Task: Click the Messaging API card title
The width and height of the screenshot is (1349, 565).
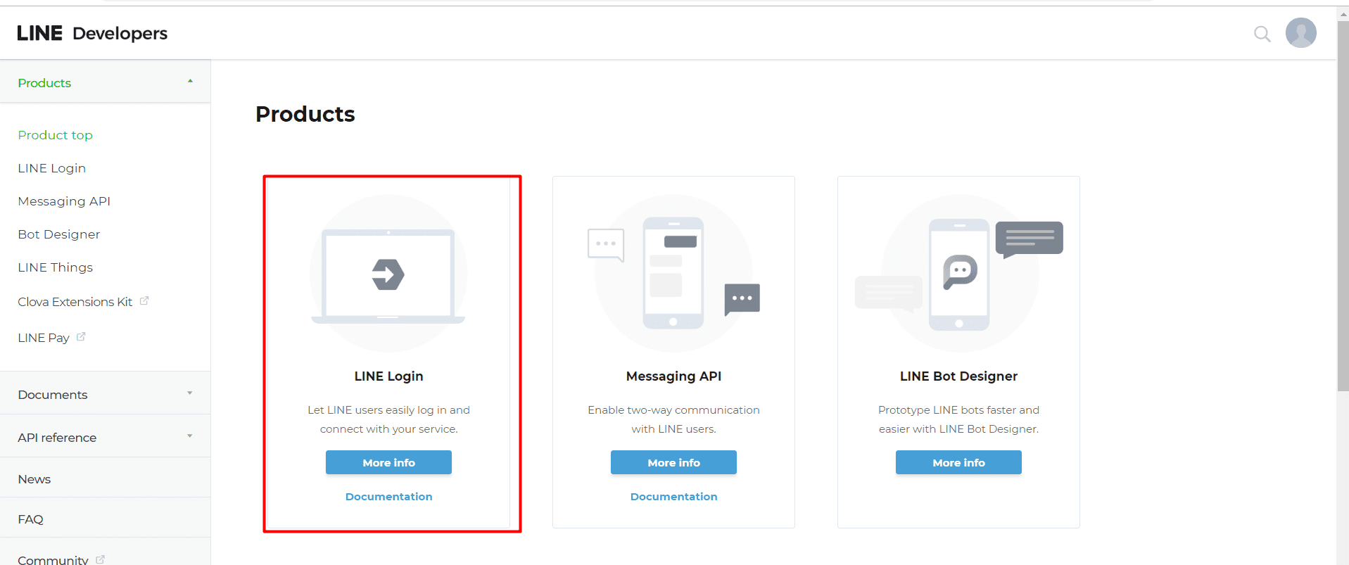Action: click(673, 376)
